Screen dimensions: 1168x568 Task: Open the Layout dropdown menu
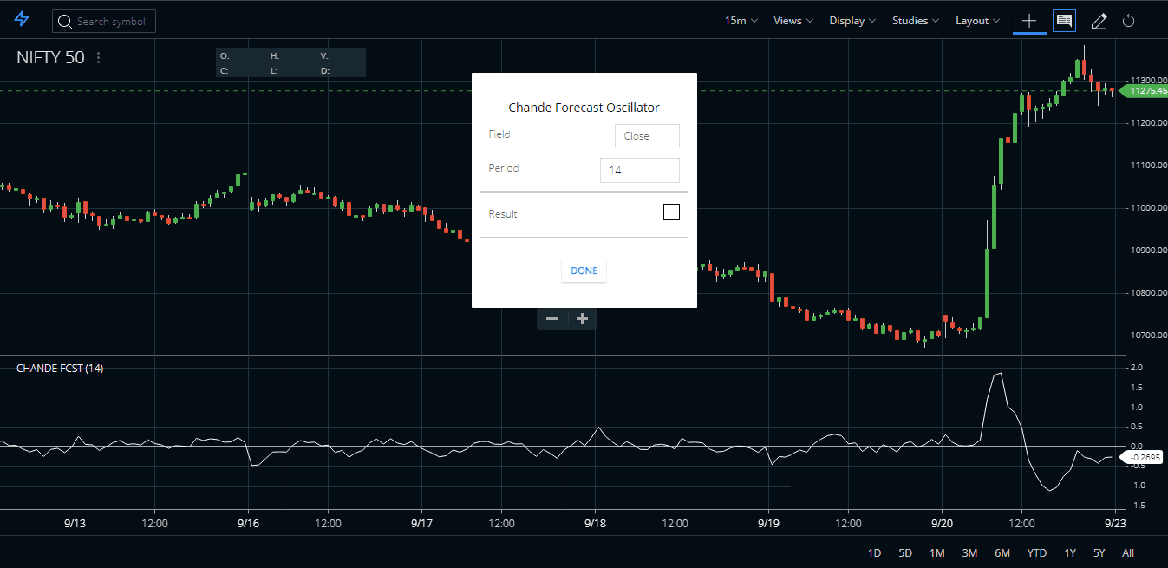click(978, 21)
